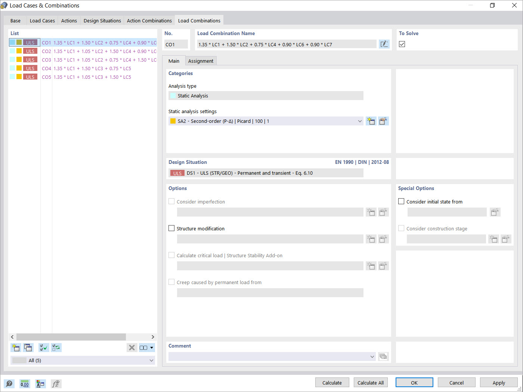The width and height of the screenshot is (523, 392).
Task: Switch to the Assignment sub-tab
Action: click(201, 61)
